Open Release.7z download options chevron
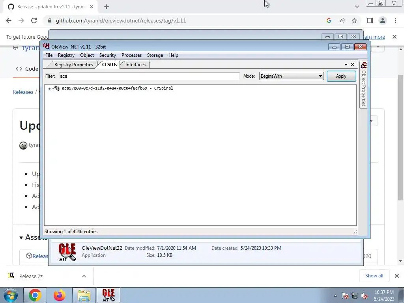 pos(84,276)
